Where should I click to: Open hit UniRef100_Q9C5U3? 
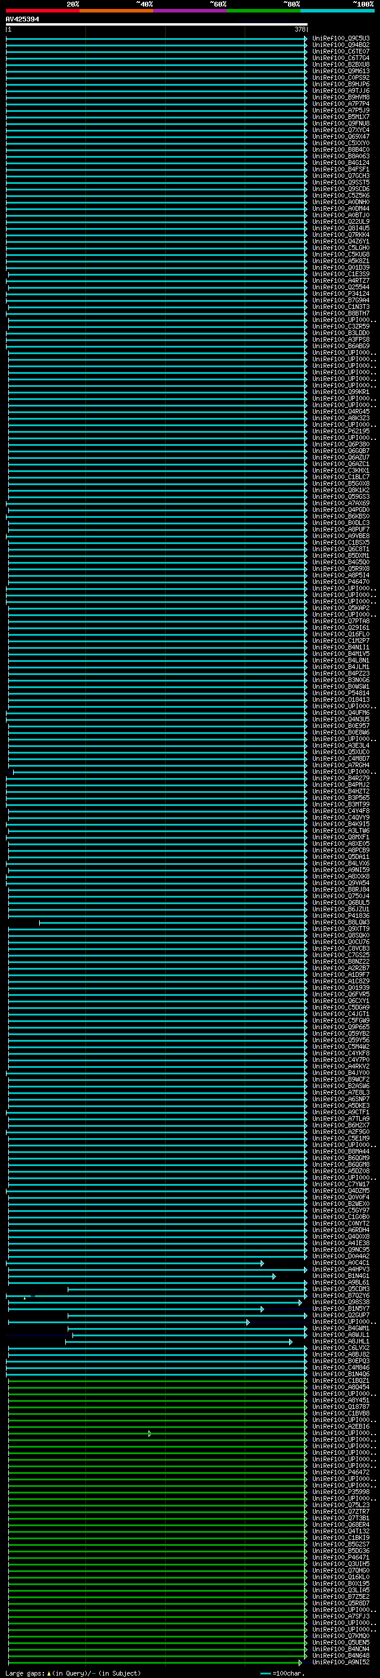click(341, 39)
